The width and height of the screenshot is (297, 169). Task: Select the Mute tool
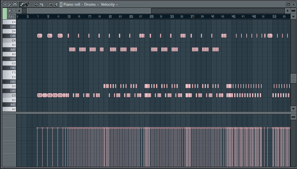pyautogui.click(x=36, y=5)
